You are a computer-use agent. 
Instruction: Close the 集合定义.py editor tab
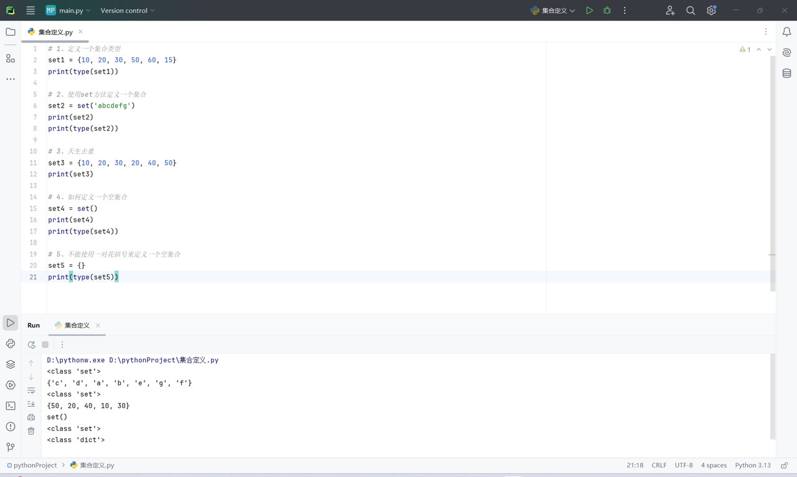(x=80, y=32)
